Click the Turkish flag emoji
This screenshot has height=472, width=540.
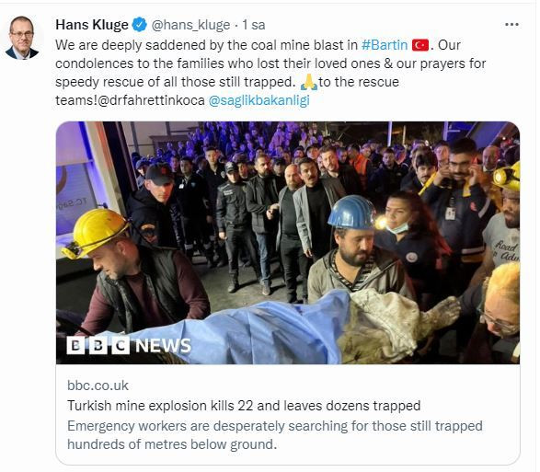click(420, 45)
